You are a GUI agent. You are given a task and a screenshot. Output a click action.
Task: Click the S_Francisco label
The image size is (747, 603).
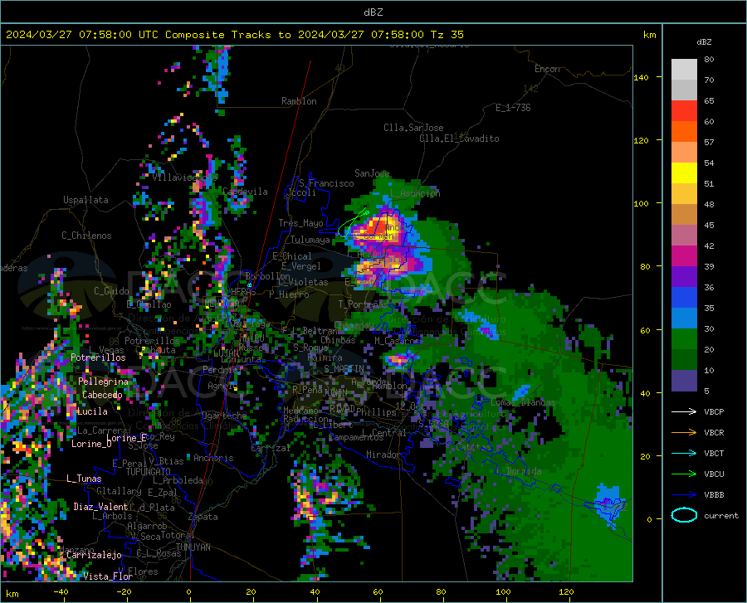click(x=326, y=183)
